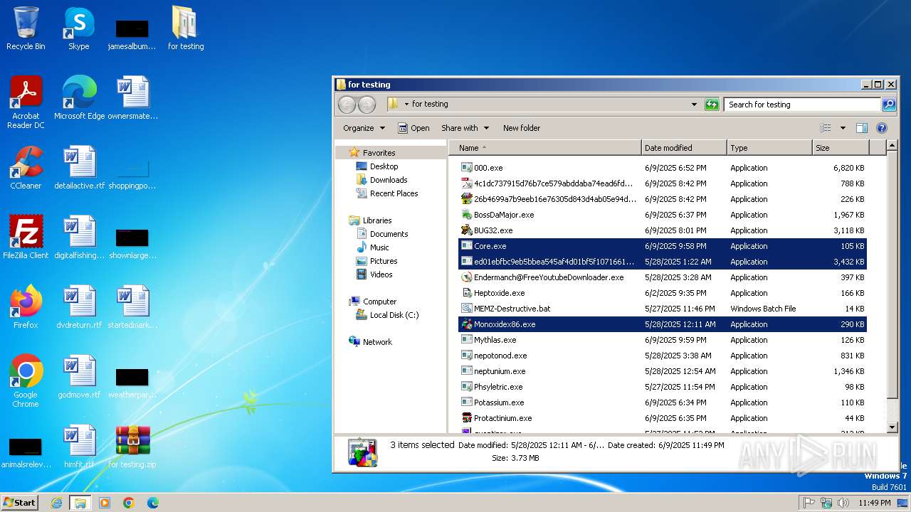
Task: Open FileZilla Client shortcut
Action: tap(26, 238)
